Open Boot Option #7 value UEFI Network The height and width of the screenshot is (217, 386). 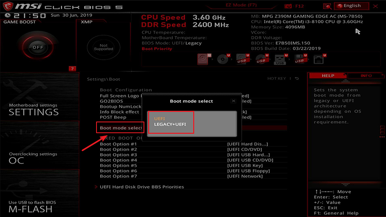click(x=245, y=176)
